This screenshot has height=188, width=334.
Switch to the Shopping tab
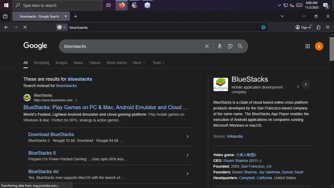(x=41, y=63)
